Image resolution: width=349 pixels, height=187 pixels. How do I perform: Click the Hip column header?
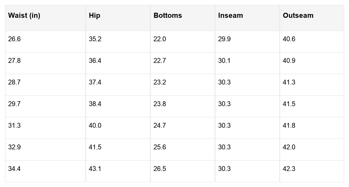click(94, 16)
